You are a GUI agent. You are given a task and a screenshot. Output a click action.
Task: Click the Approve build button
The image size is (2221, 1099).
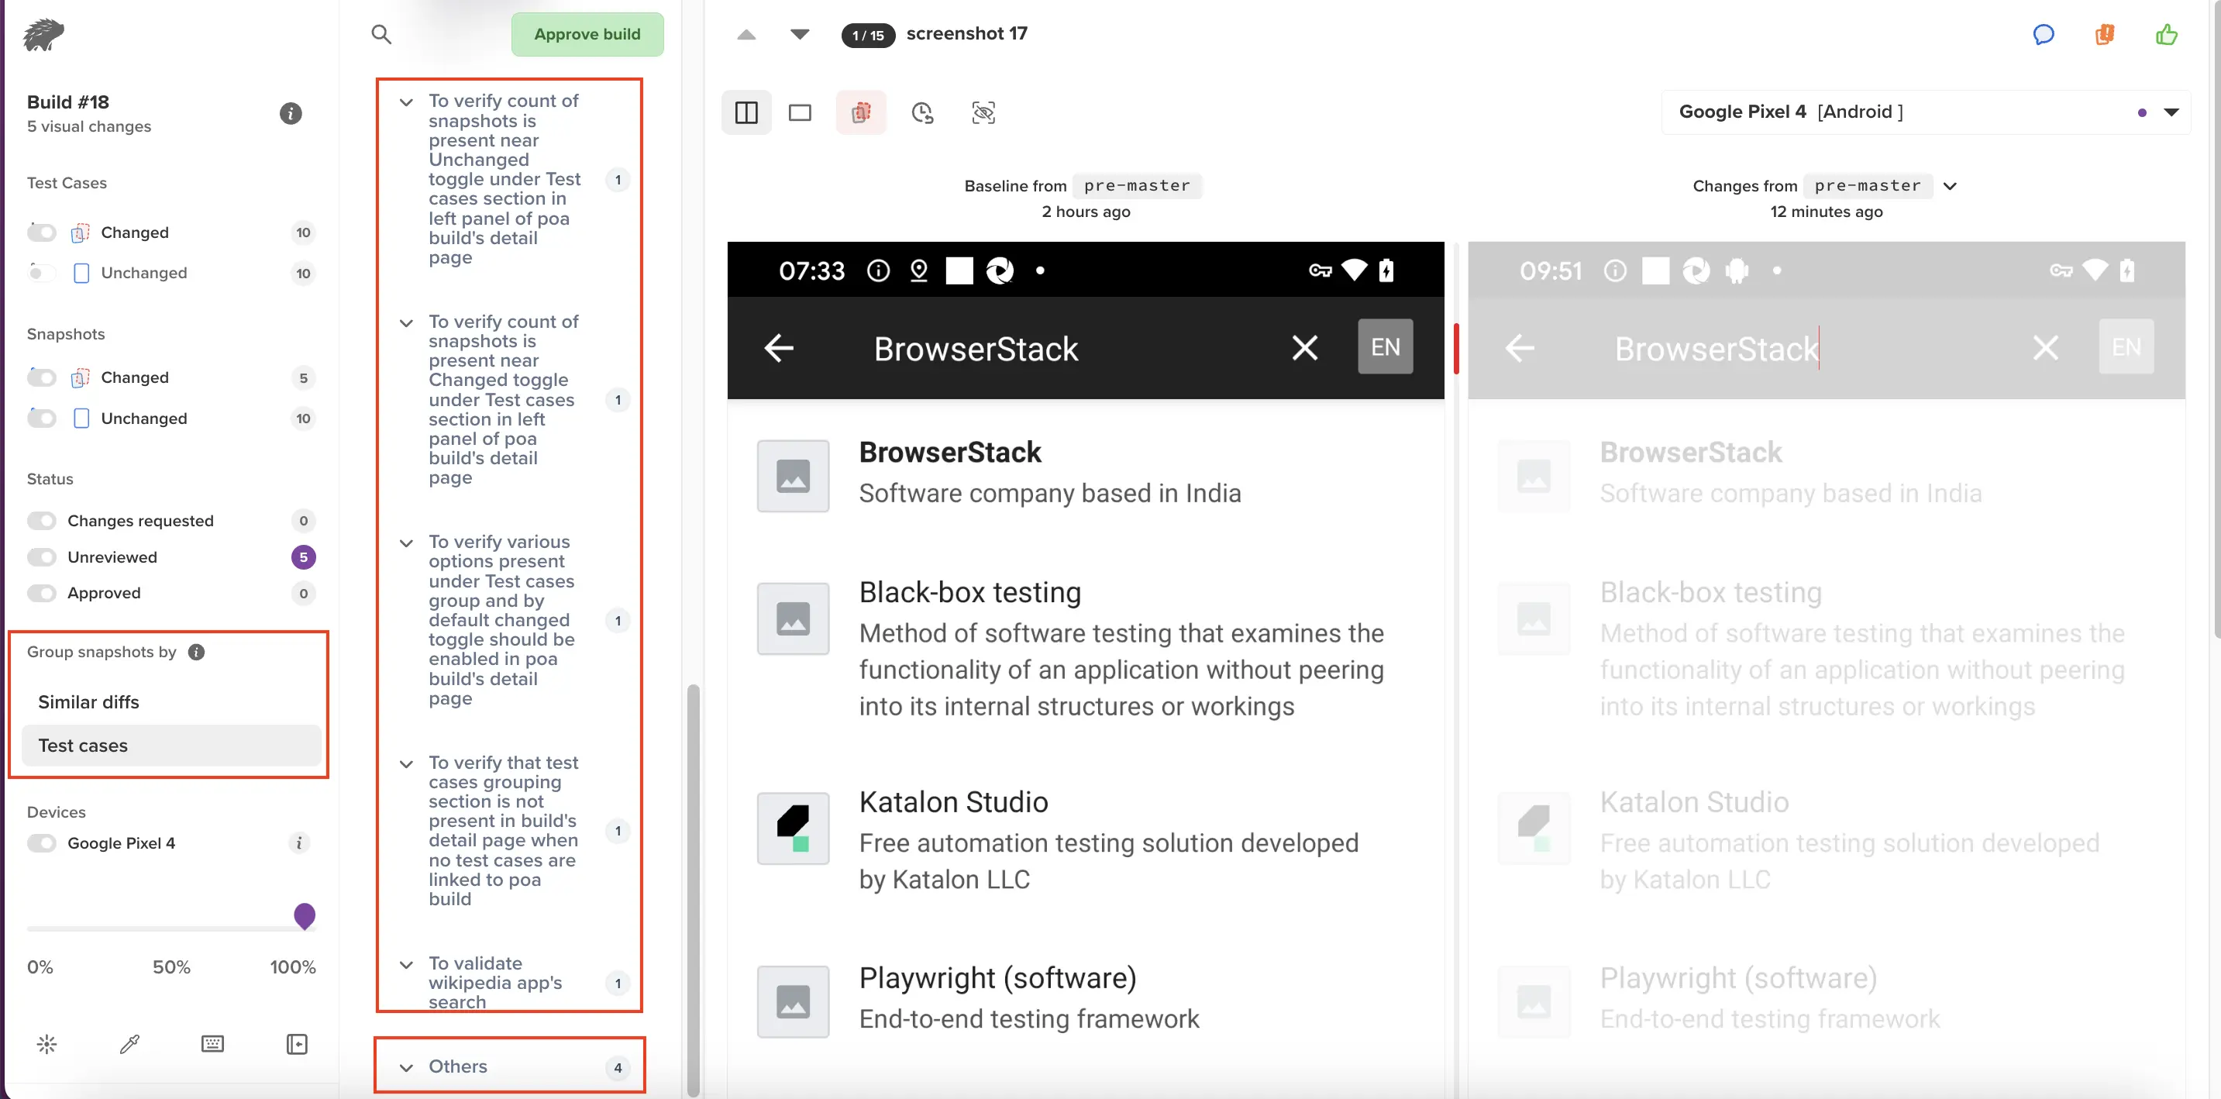[x=587, y=34]
